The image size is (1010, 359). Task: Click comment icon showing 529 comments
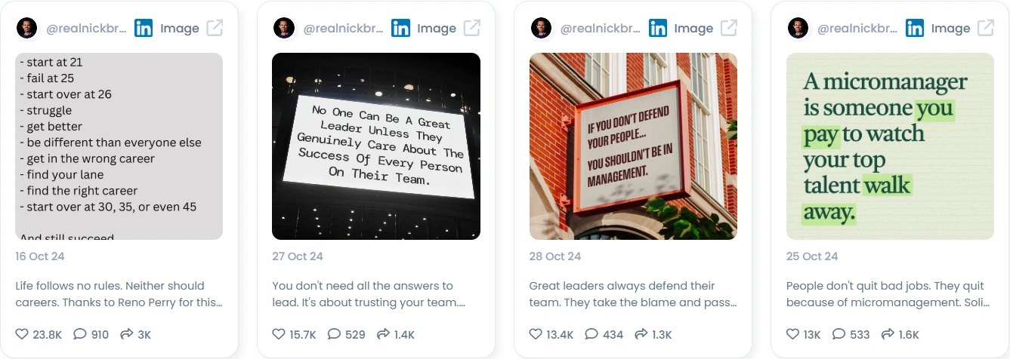pos(334,334)
